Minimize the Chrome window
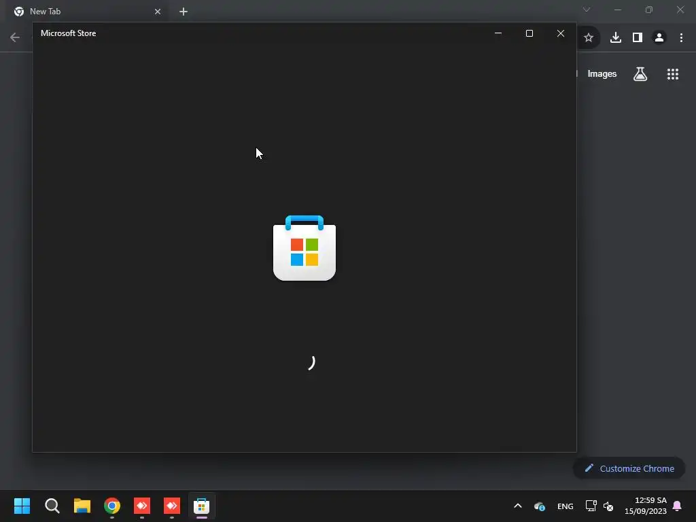The image size is (696, 522). (x=617, y=10)
